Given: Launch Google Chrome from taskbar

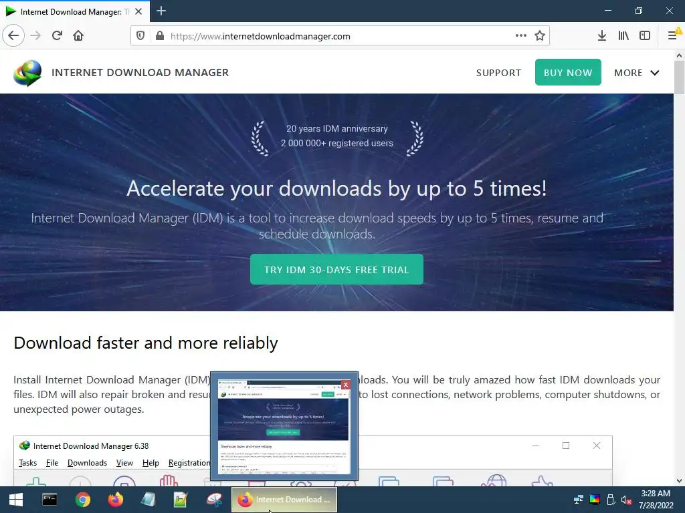Looking at the screenshot, I should click(82, 500).
